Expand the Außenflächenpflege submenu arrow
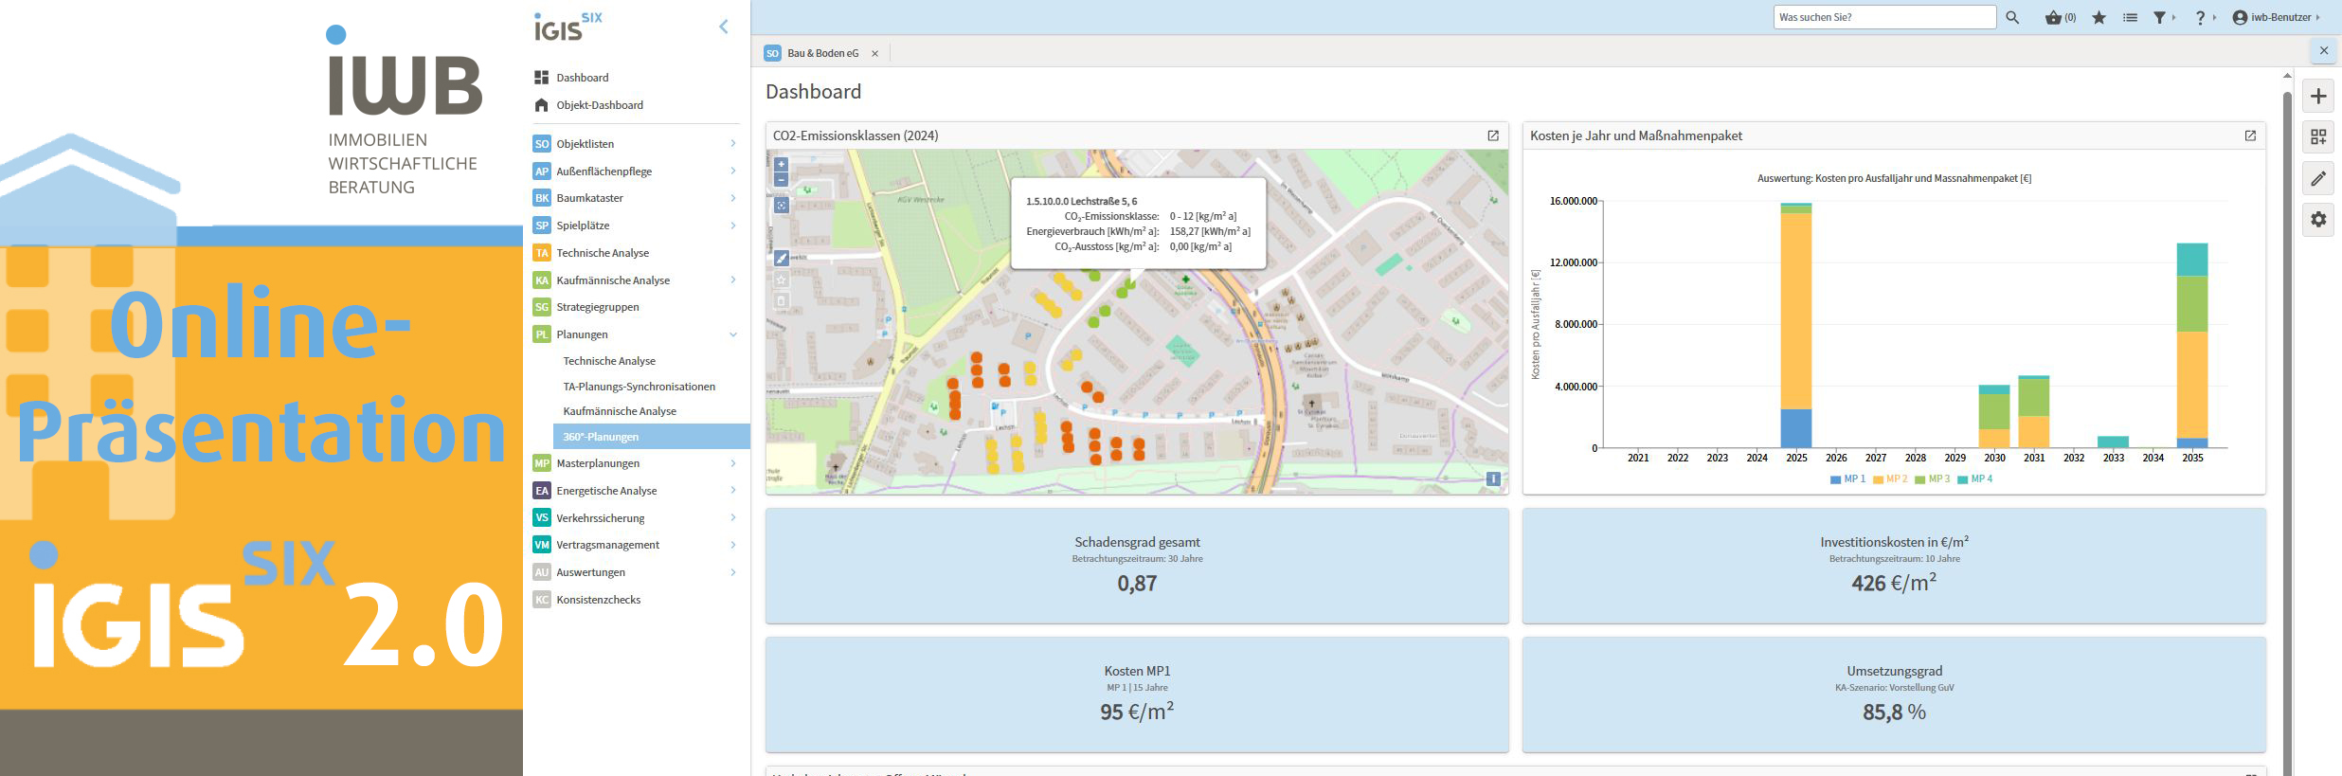 733,171
